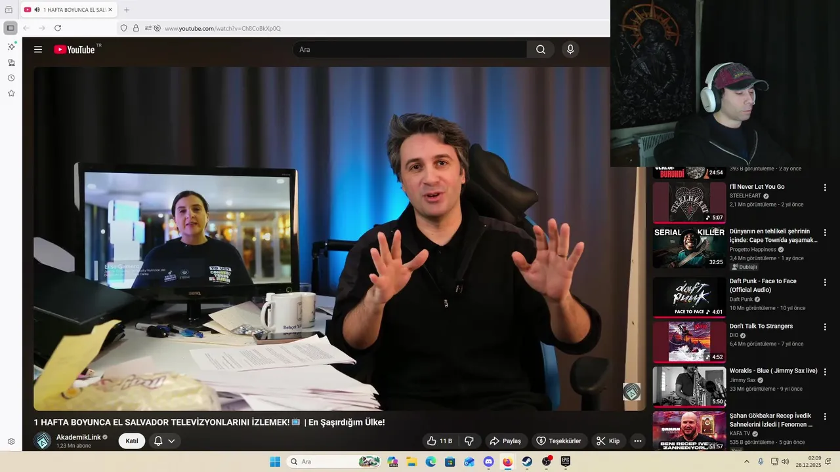Open bookmarks star icon in the sidebar
This screenshot has width=840, height=472.
point(11,93)
